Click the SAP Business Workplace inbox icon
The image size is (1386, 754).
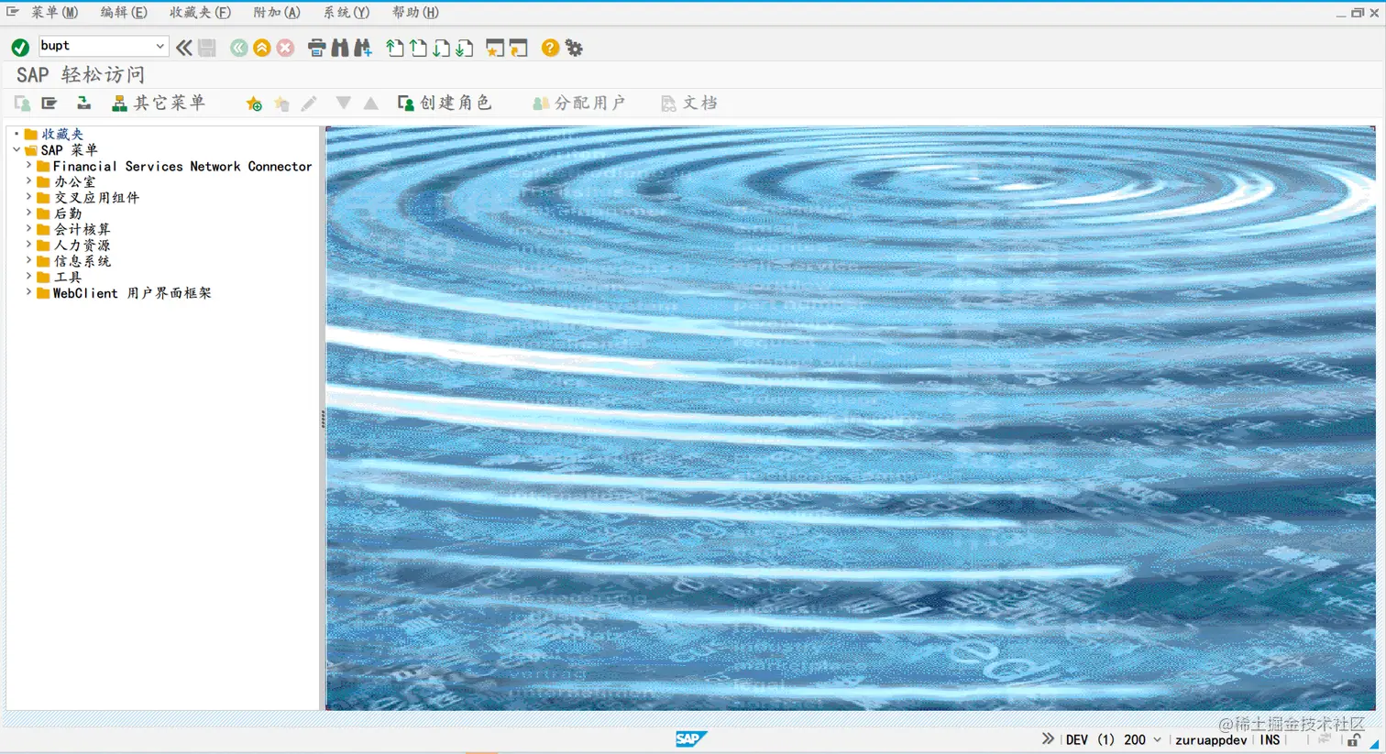point(83,104)
